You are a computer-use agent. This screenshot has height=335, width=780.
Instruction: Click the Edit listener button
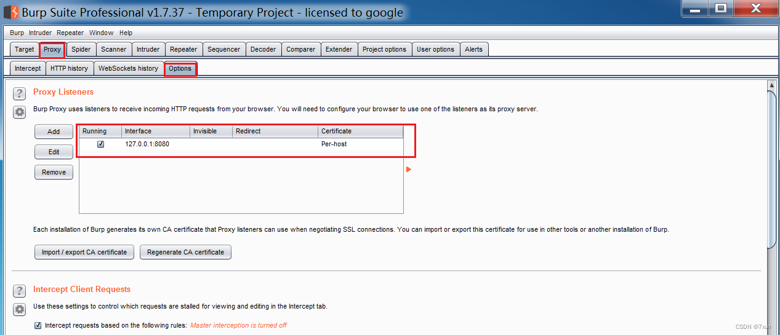click(x=54, y=152)
